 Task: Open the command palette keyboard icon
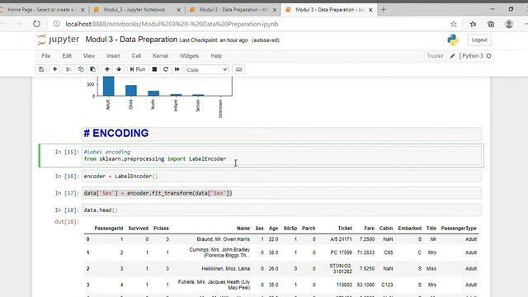tap(238, 69)
